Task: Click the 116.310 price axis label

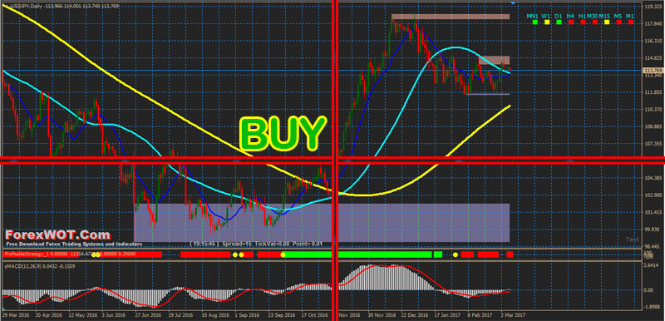Action: point(653,41)
